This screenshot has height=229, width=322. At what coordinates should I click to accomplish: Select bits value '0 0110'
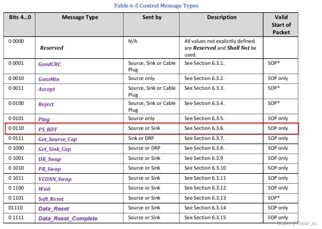click(16, 128)
